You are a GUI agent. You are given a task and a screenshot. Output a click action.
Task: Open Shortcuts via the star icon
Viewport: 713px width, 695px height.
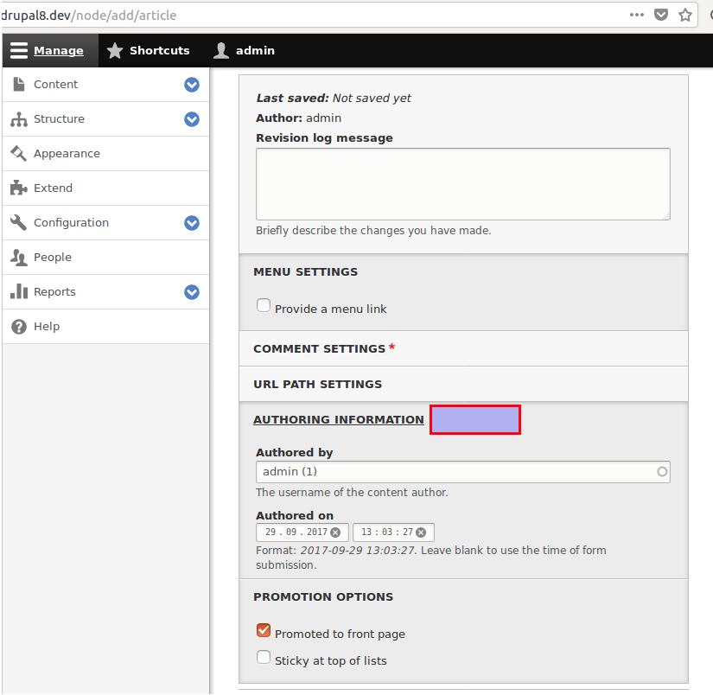click(115, 51)
